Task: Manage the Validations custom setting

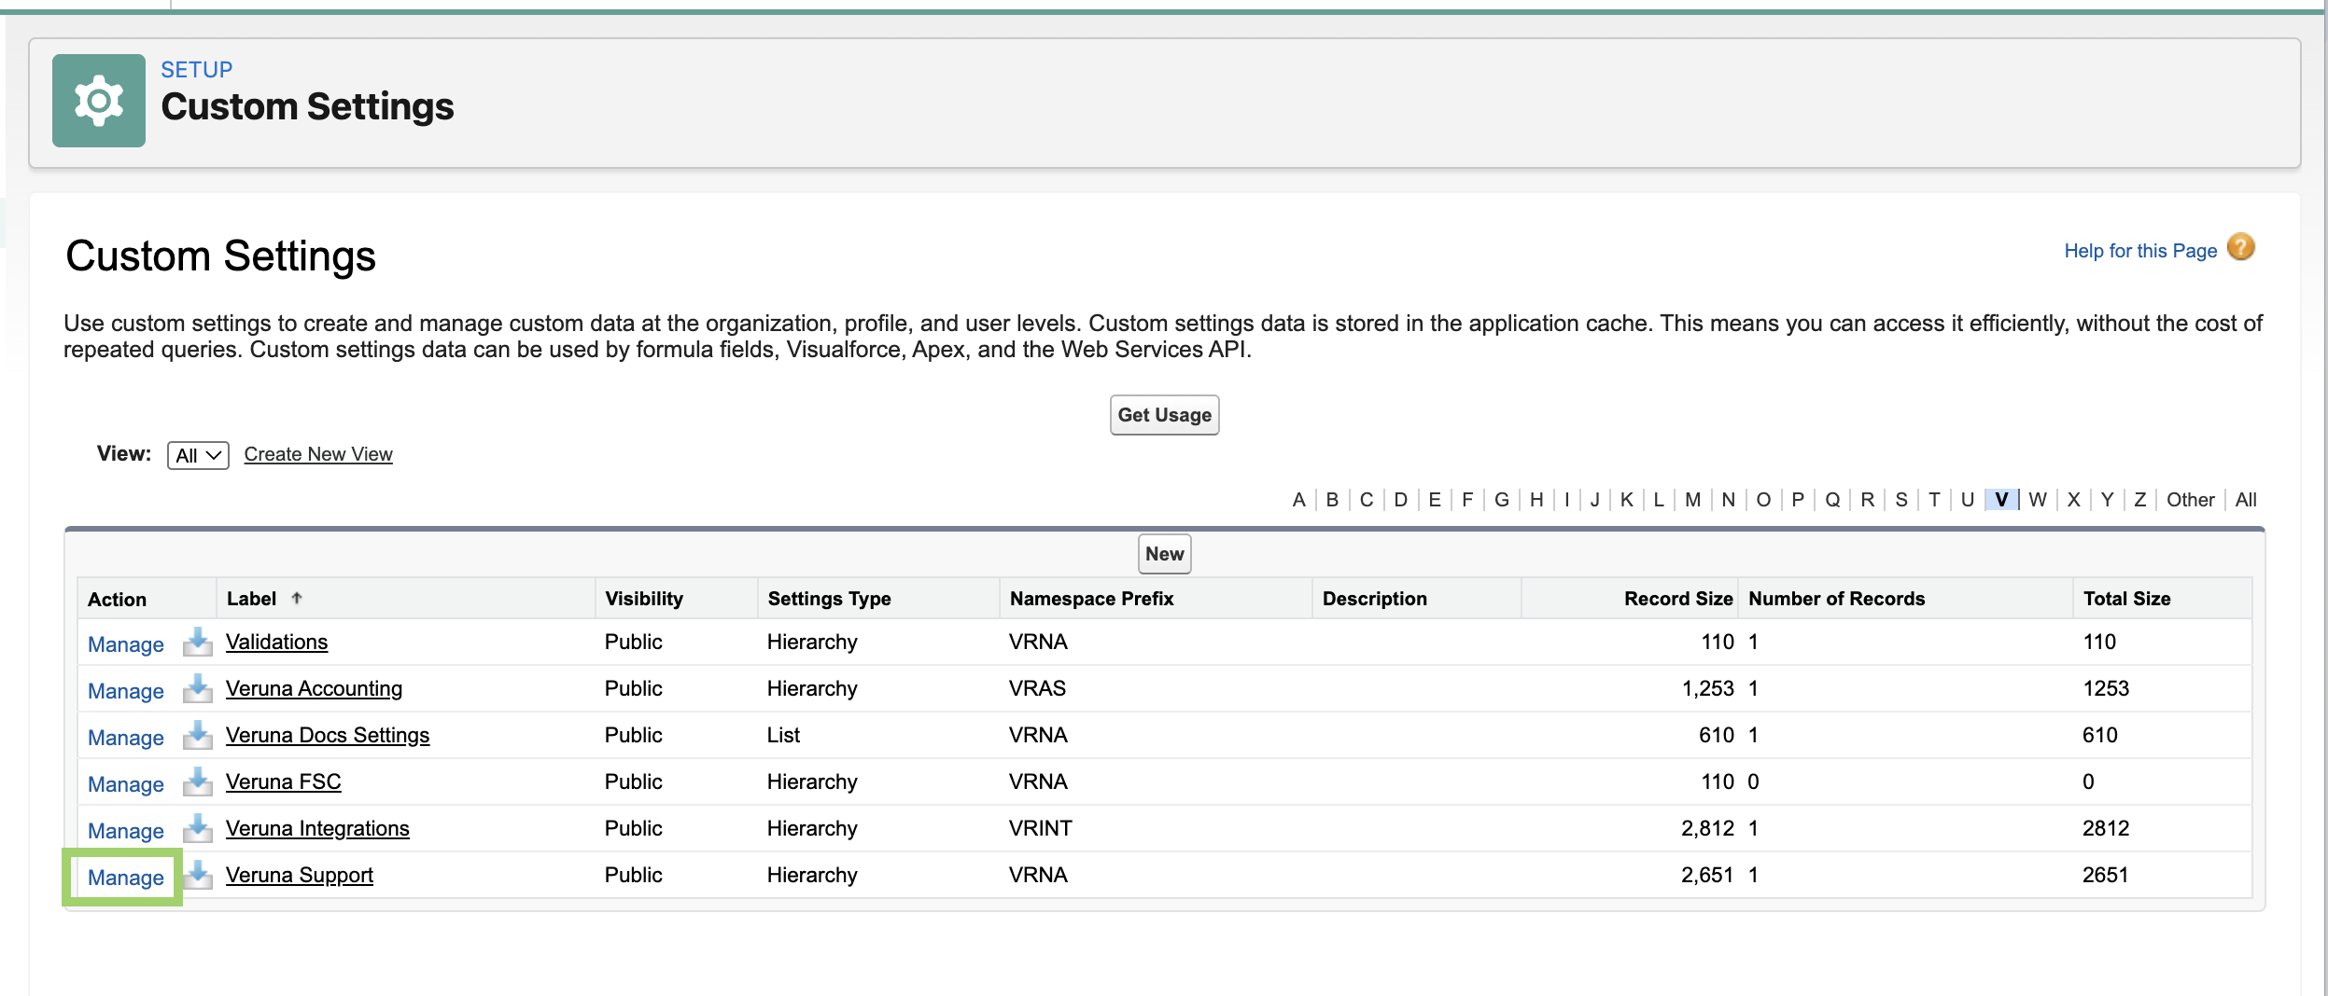Action: (126, 644)
